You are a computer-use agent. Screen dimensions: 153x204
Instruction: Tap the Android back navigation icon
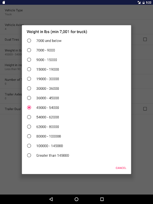51,199
